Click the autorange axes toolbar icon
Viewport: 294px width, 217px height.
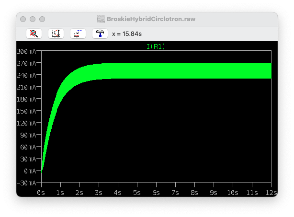(56, 34)
